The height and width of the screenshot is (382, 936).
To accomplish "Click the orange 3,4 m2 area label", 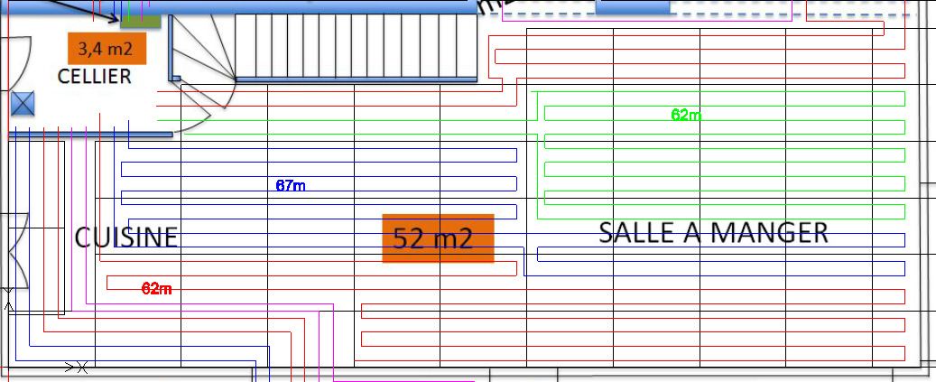I will coord(107,49).
